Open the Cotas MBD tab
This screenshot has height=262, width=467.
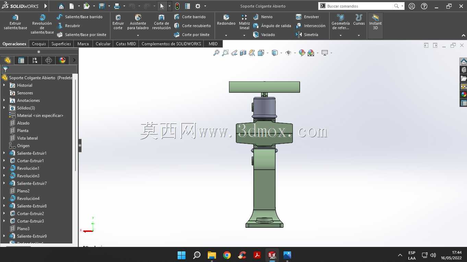126,44
